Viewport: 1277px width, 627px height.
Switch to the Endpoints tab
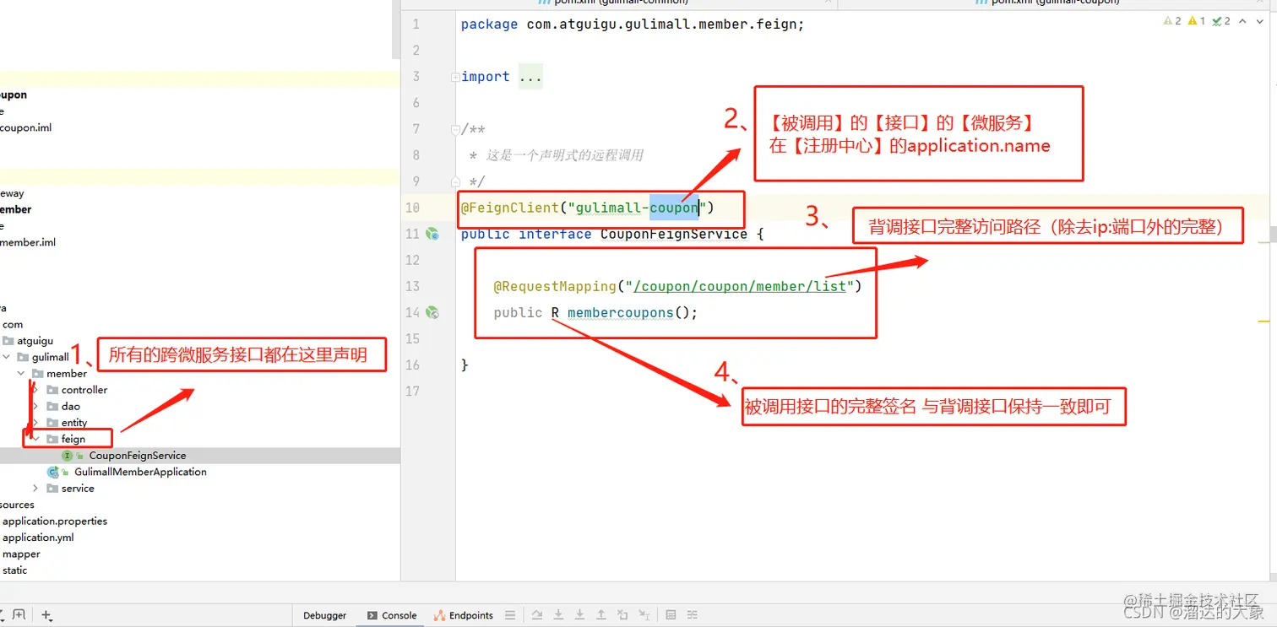[x=464, y=615]
